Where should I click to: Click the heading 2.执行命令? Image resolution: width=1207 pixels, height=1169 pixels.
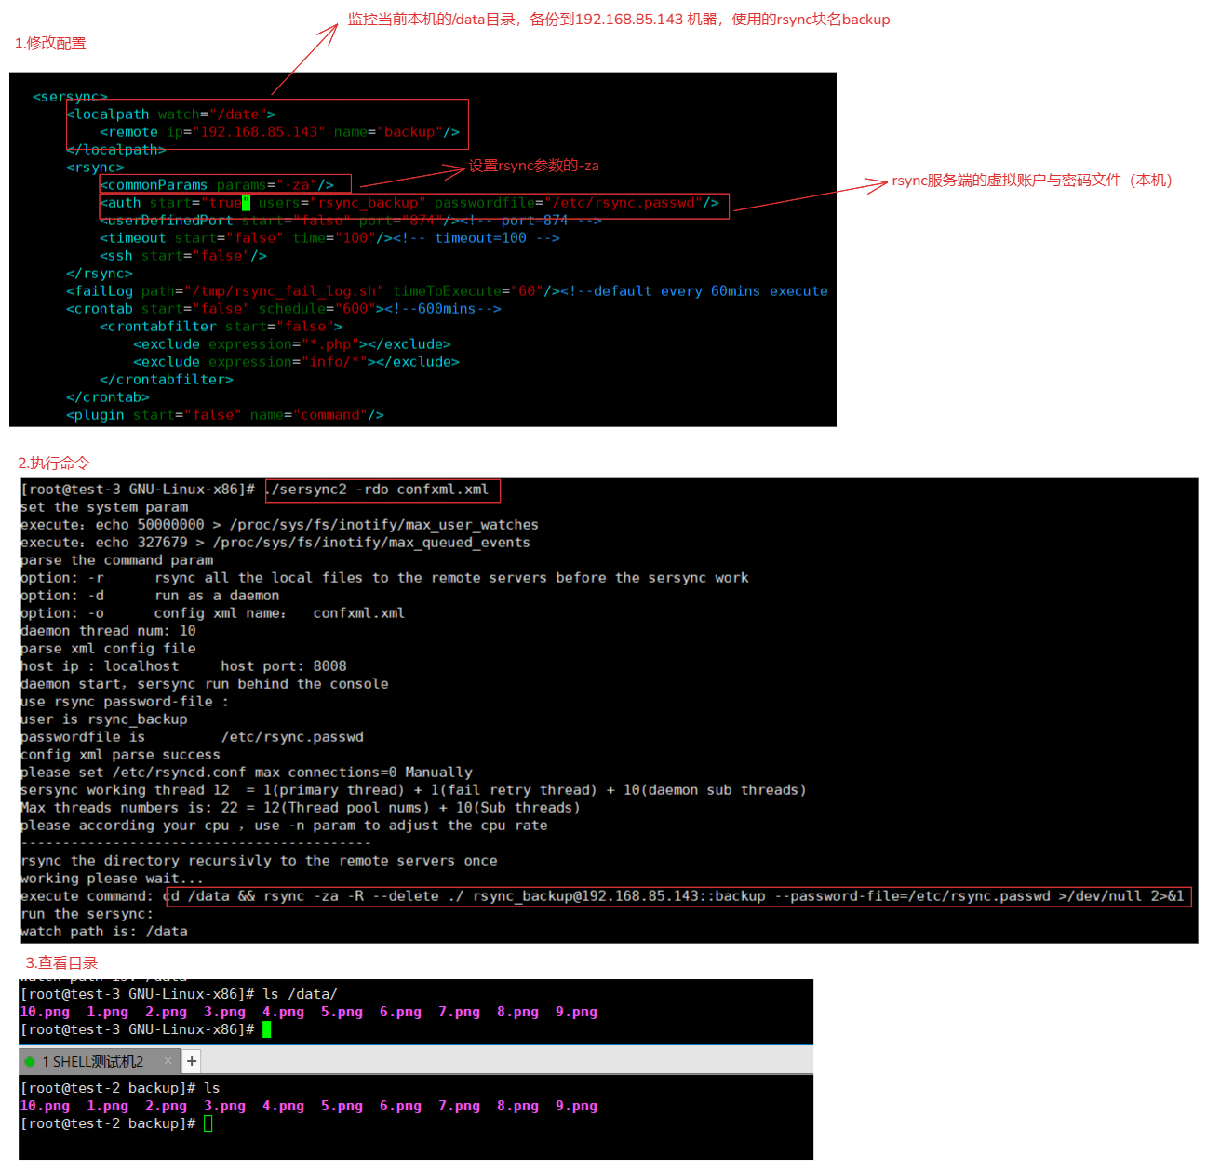54,464
